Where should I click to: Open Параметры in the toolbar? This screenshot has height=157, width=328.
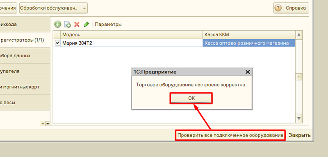coord(108,25)
